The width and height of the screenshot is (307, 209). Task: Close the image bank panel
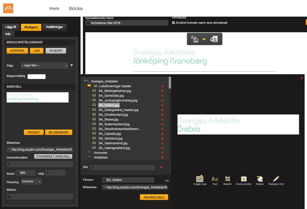pyautogui.click(x=302, y=78)
